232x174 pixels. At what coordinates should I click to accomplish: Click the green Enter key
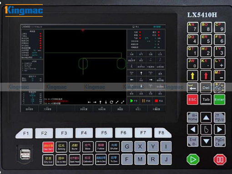coord(219,99)
